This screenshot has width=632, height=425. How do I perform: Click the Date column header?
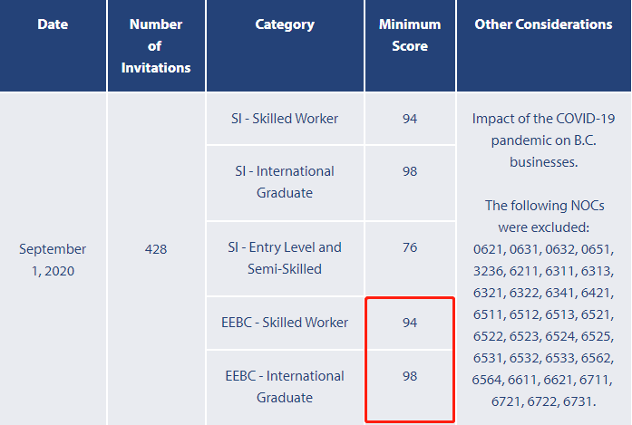point(53,24)
